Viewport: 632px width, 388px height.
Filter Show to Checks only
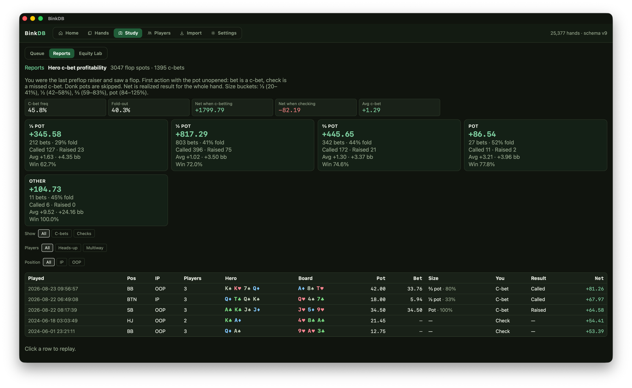[x=84, y=234]
